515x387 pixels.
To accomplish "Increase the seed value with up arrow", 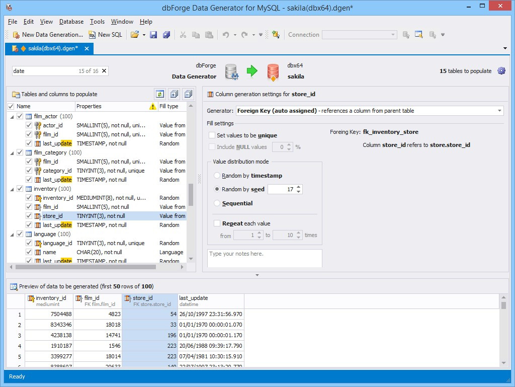I will [298, 187].
